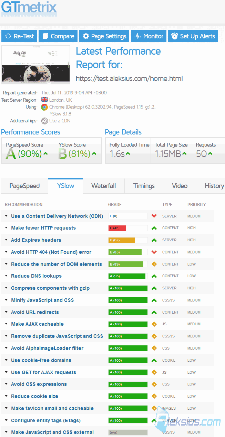Image resolution: width=225 pixels, height=437 pixels.
Task: Click the Avoid URL redirects link
Action: point(35,312)
